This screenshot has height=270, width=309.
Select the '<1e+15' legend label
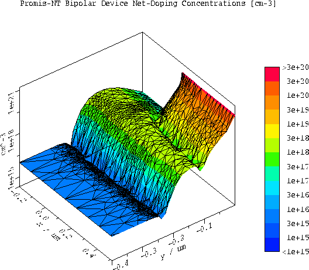pyautogui.click(x=296, y=252)
